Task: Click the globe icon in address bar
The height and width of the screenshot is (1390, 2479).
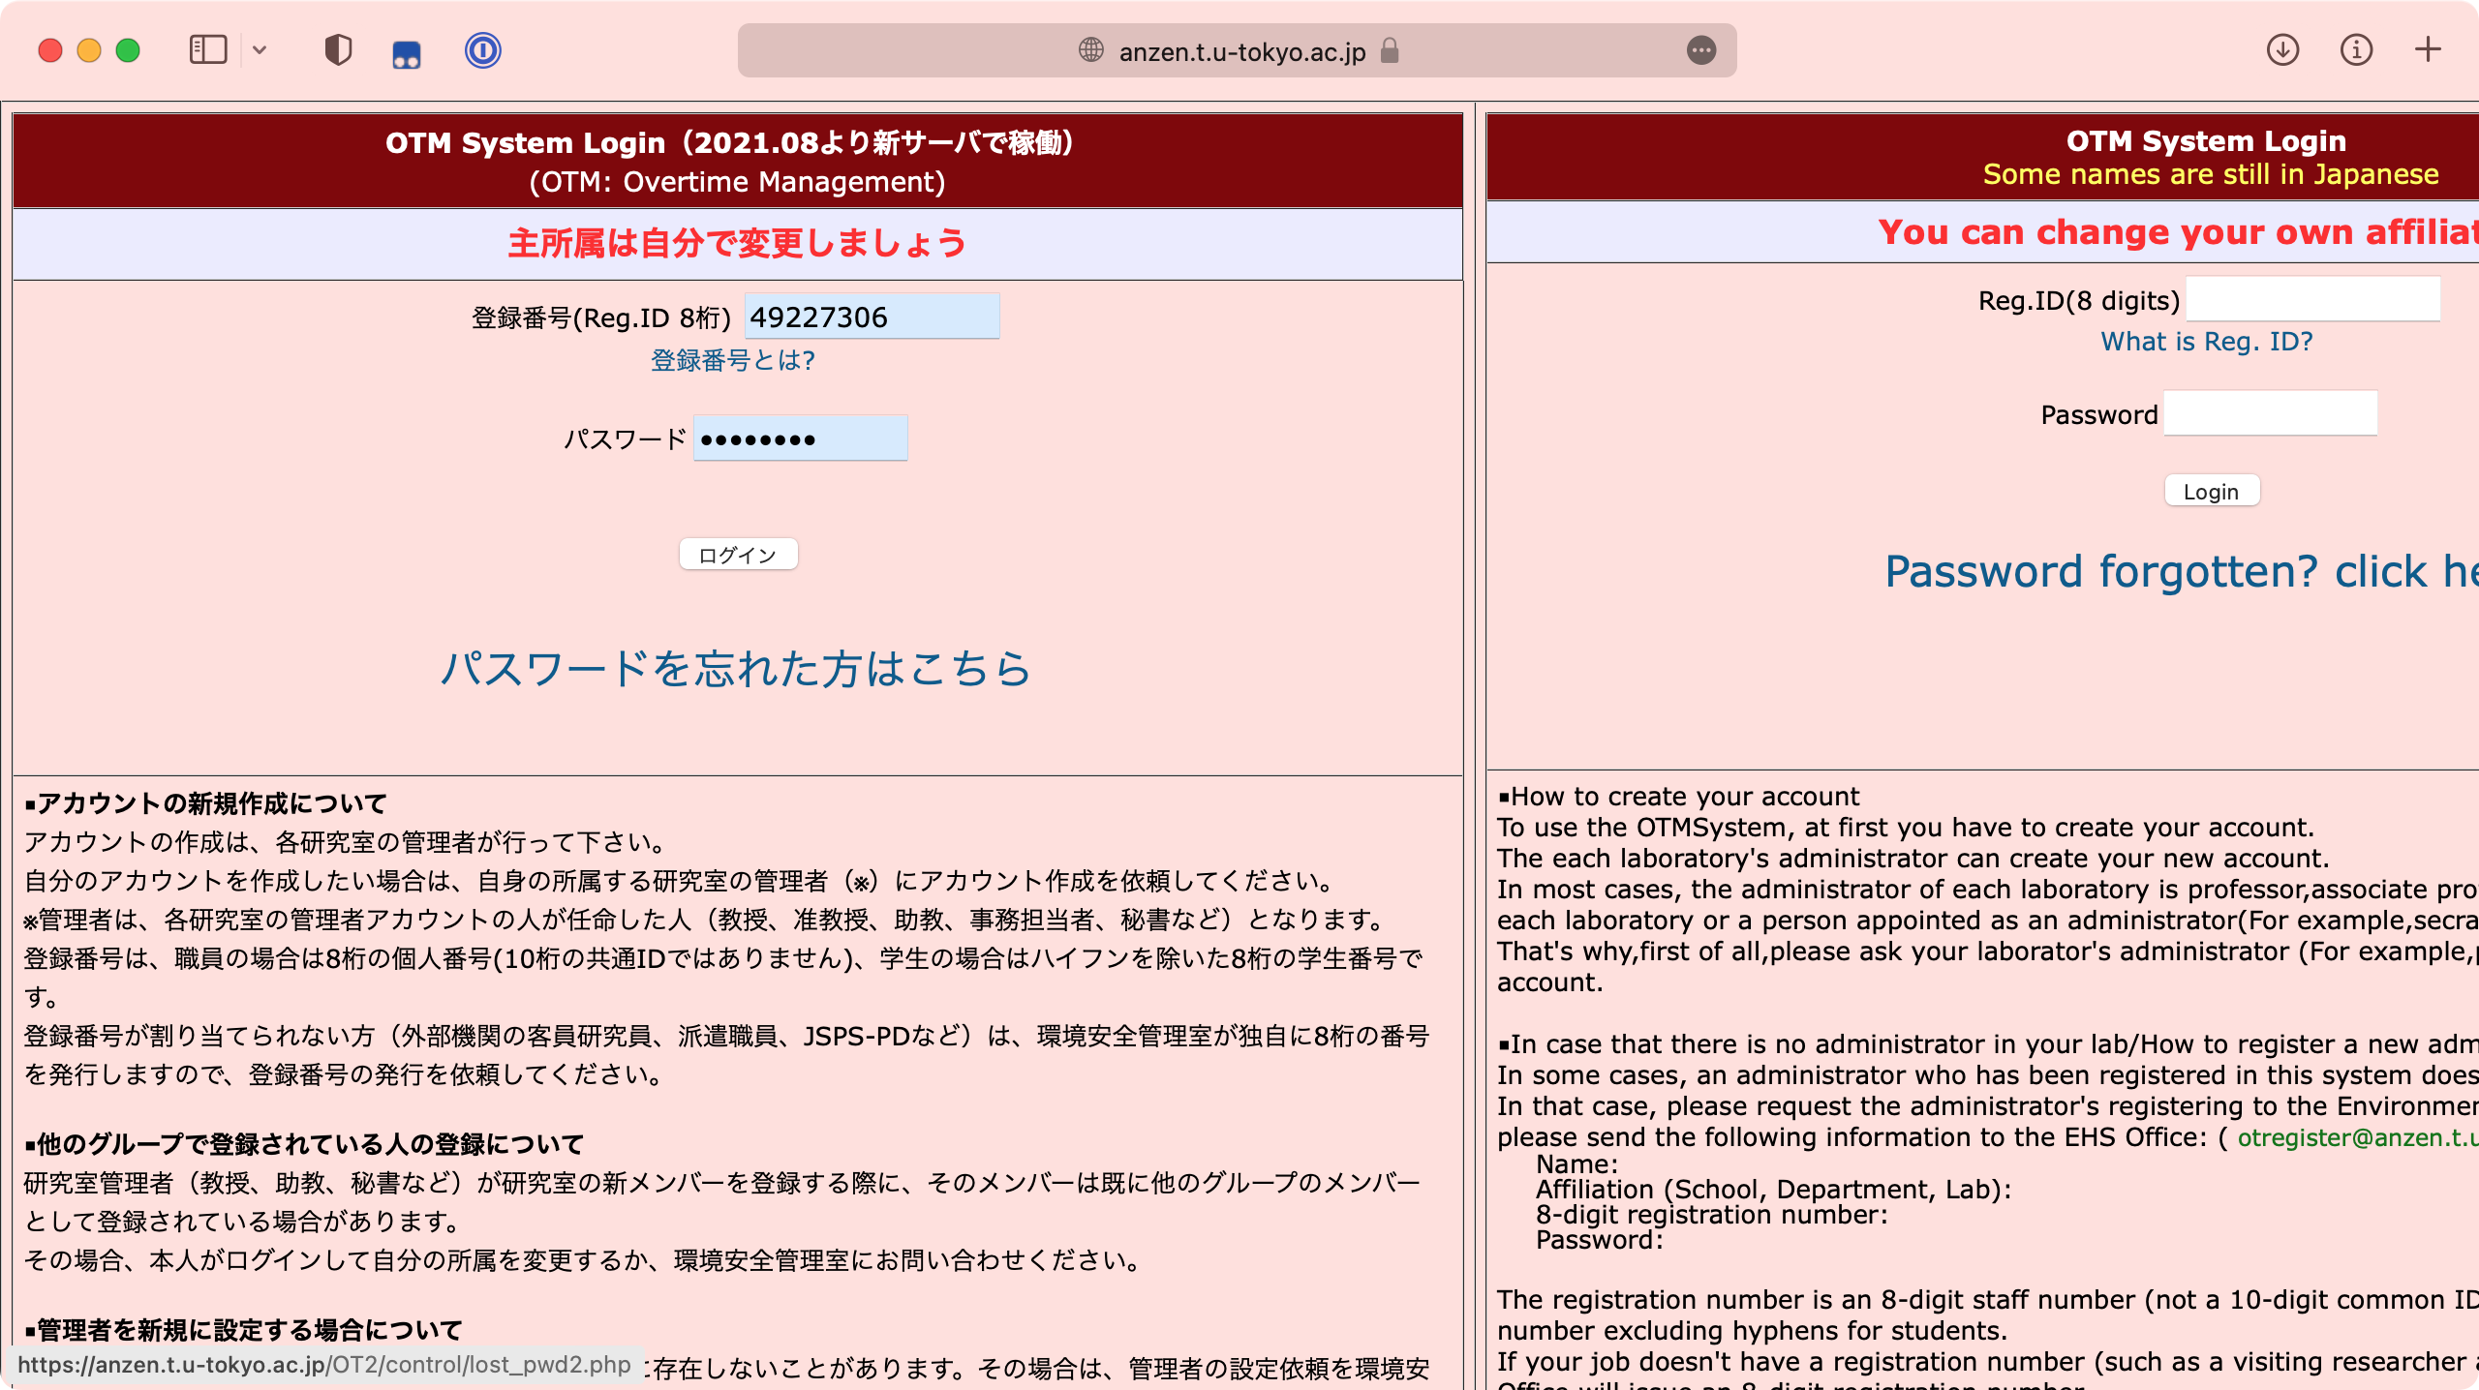Action: (1091, 50)
